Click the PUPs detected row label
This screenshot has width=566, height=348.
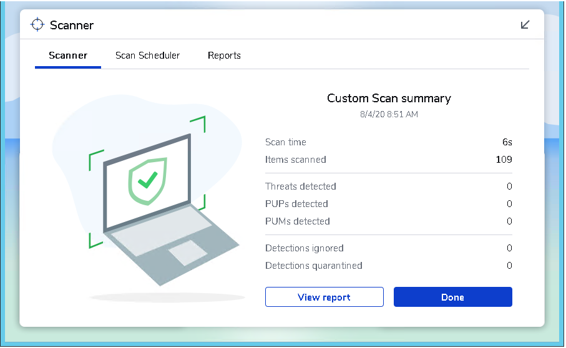[x=296, y=204]
